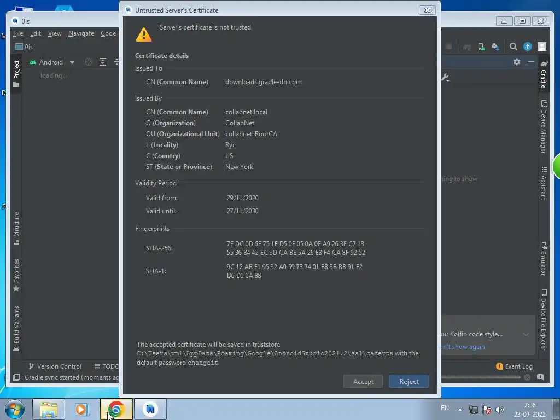Click the Don't show again link in notification

pyautogui.click(x=463, y=347)
